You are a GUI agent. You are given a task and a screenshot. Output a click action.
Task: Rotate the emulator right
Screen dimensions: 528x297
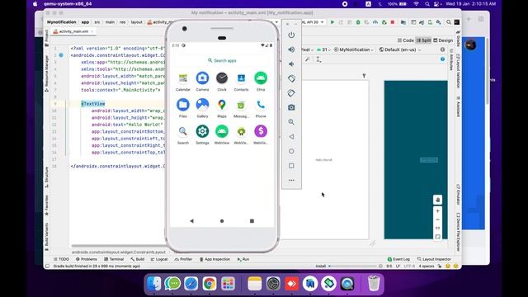coord(291,93)
